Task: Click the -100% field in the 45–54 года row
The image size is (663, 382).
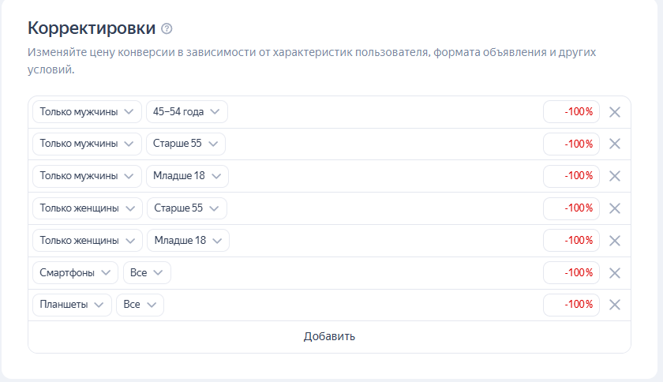Action: point(571,112)
